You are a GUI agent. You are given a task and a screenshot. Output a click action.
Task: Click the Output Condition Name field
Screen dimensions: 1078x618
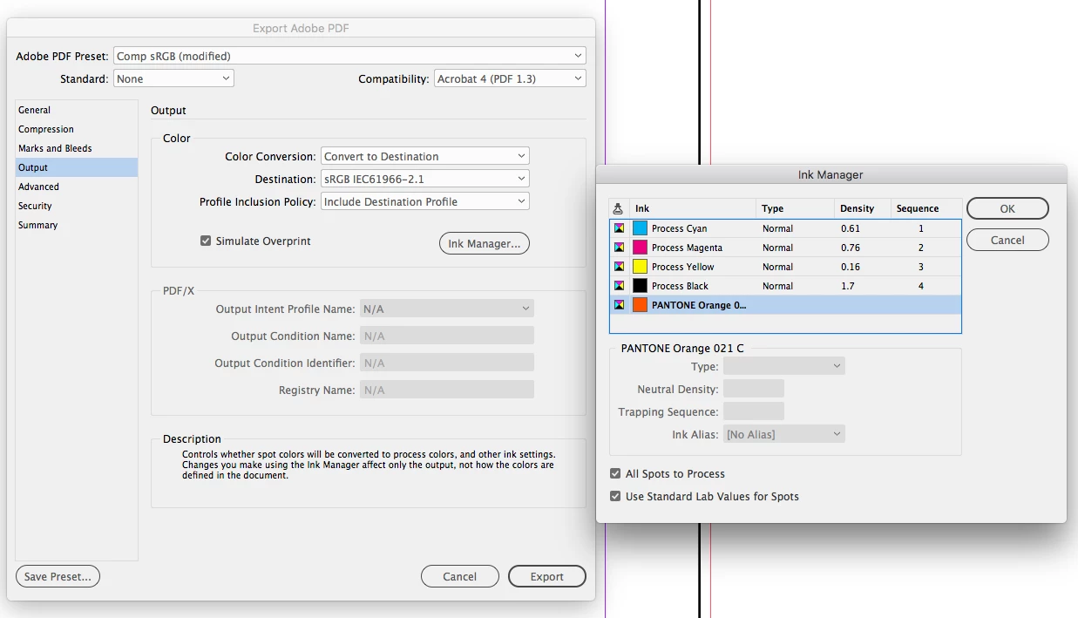click(x=447, y=336)
